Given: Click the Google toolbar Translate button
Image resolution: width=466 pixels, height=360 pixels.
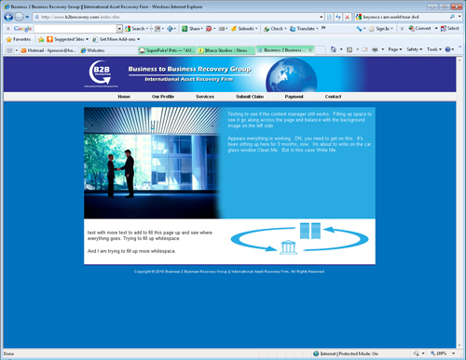Looking at the screenshot, I should (x=304, y=29).
